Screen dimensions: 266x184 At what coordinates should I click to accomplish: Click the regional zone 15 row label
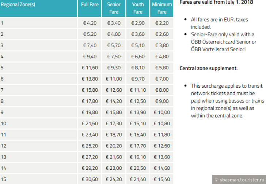click(38, 179)
